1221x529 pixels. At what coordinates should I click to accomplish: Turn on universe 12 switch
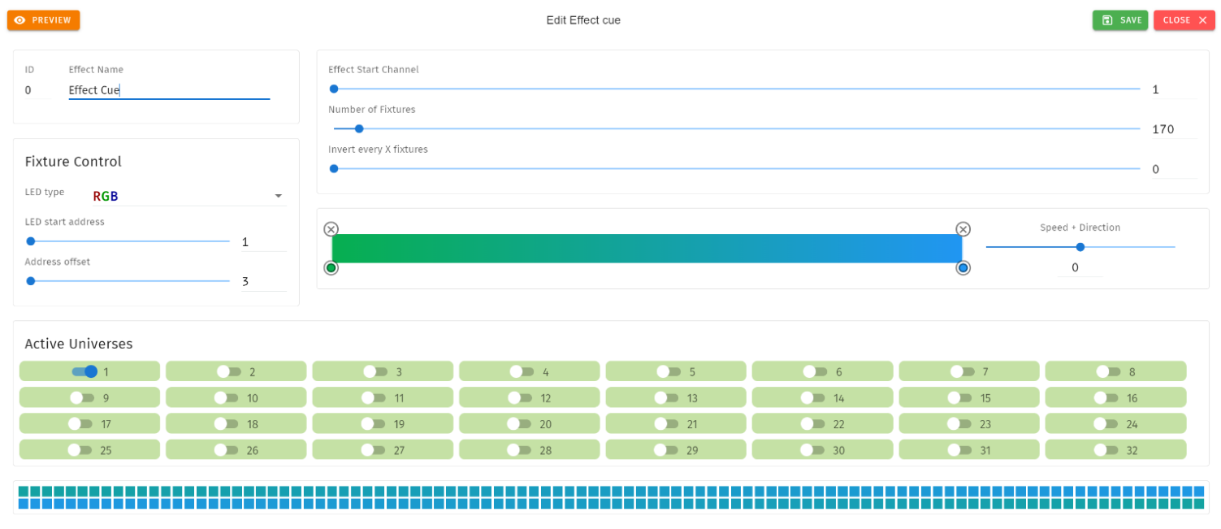pos(520,398)
